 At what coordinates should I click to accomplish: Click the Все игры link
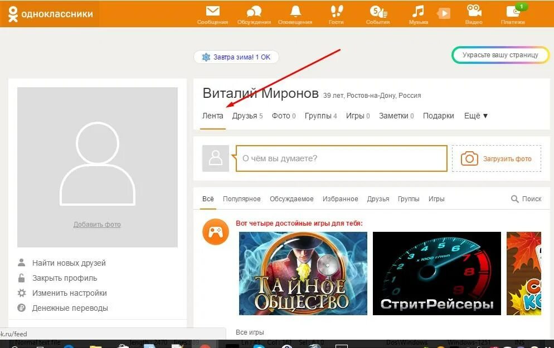pos(250,332)
